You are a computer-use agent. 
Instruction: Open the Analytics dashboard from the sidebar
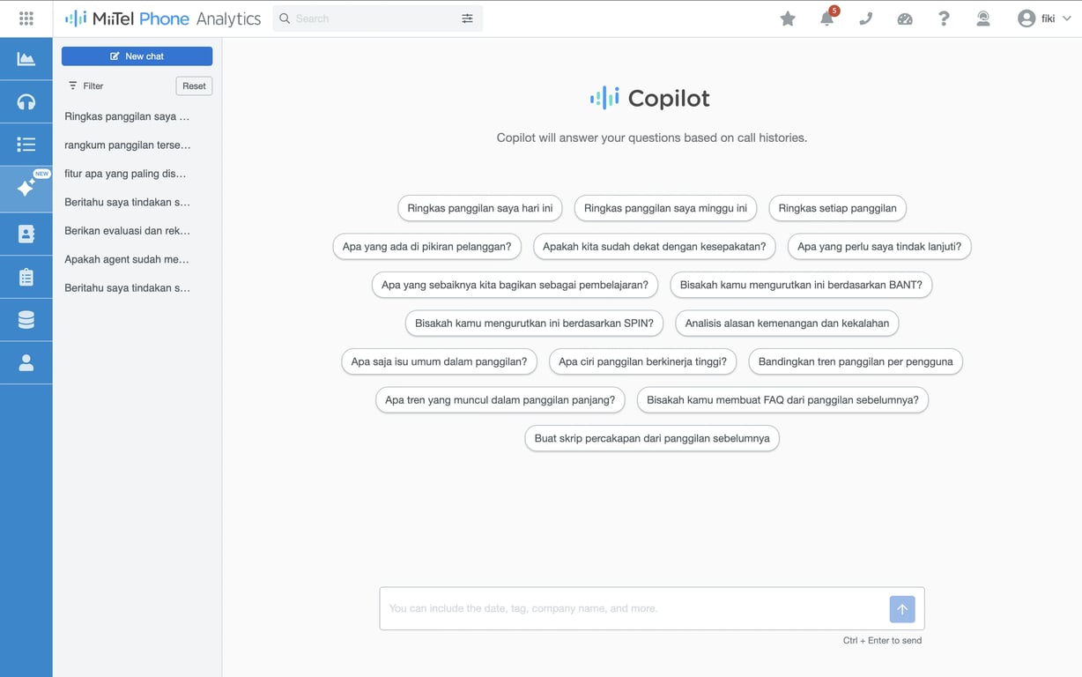[26, 58]
